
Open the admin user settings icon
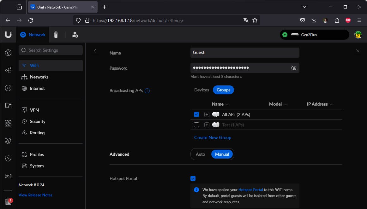point(75,35)
